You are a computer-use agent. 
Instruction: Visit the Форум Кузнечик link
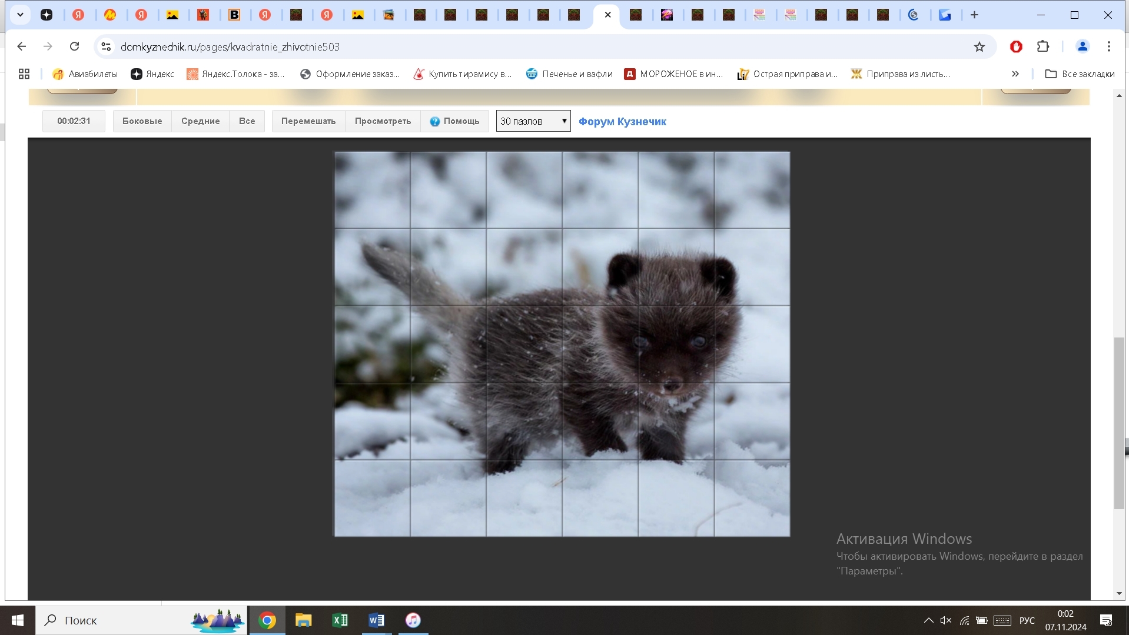point(622,122)
